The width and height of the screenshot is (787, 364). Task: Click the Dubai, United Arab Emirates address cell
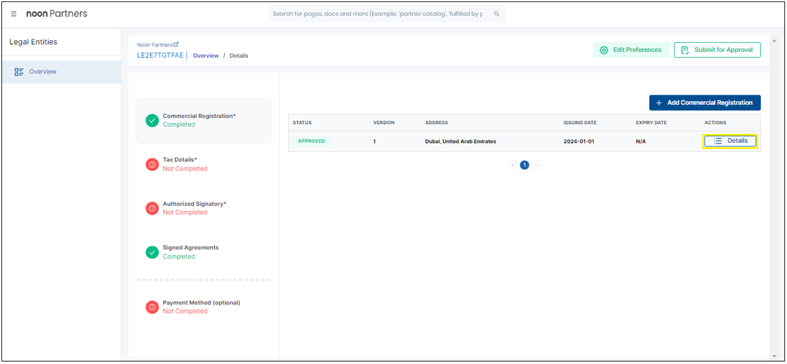coord(461,141)
